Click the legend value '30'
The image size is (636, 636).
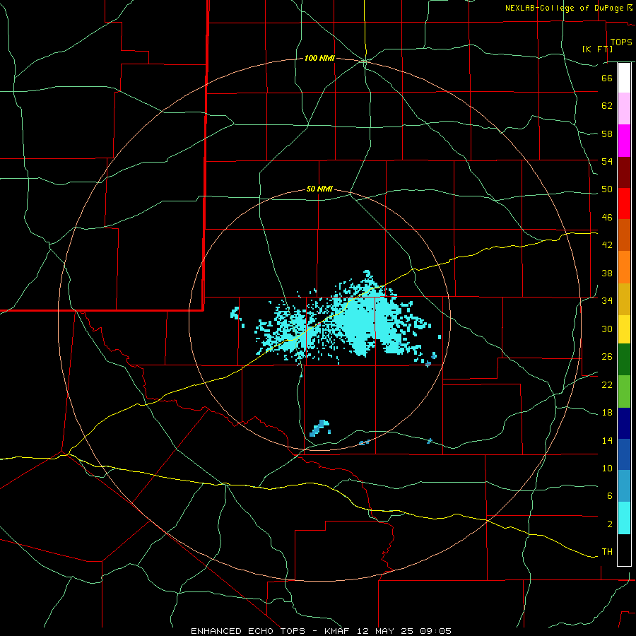pyautogui.click(x=607, y=329)
